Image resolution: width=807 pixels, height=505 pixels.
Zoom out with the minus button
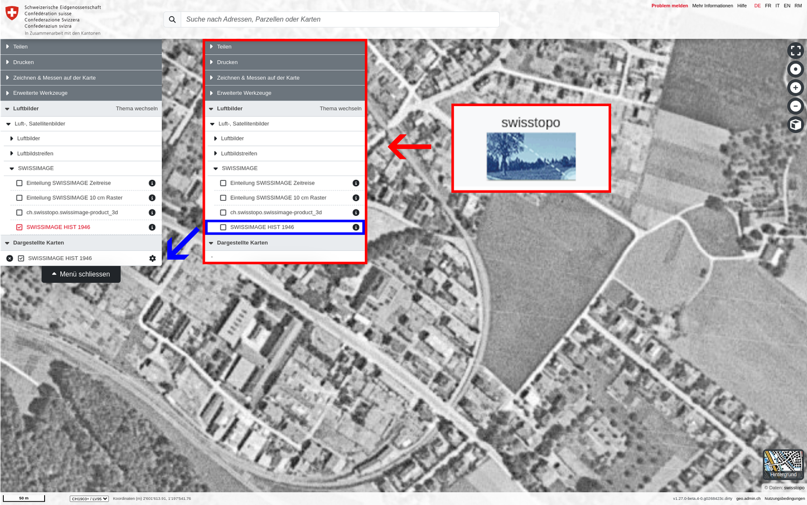[795, 106]
